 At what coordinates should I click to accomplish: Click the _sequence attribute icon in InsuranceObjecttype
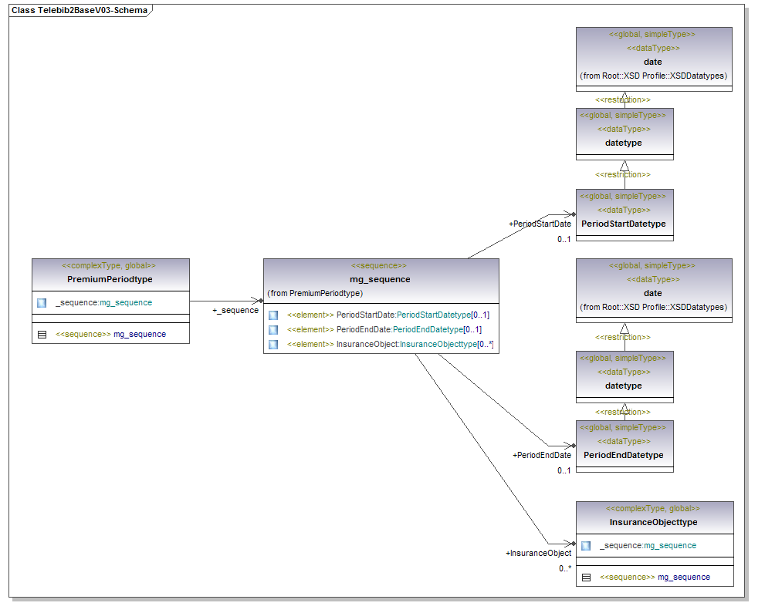coord(586,546)
